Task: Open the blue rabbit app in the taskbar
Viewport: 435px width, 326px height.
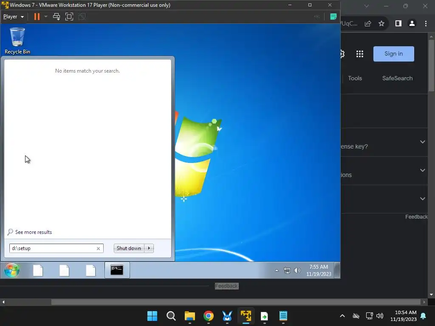Action: point(227,316)
